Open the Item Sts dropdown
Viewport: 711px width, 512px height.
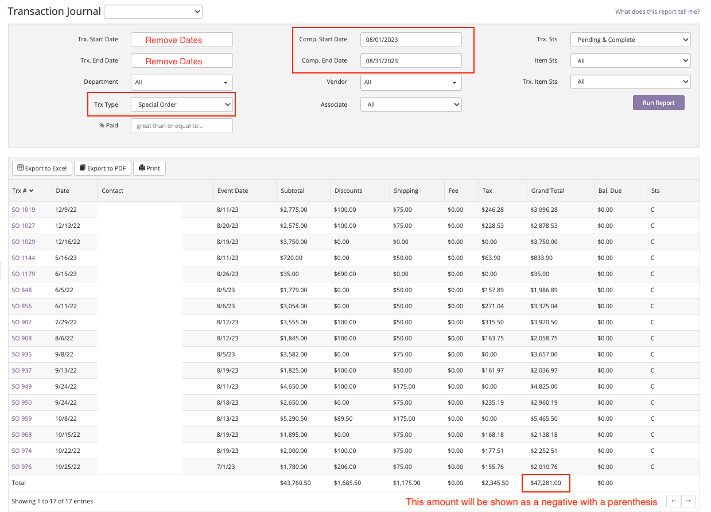(x=630, y=61)
